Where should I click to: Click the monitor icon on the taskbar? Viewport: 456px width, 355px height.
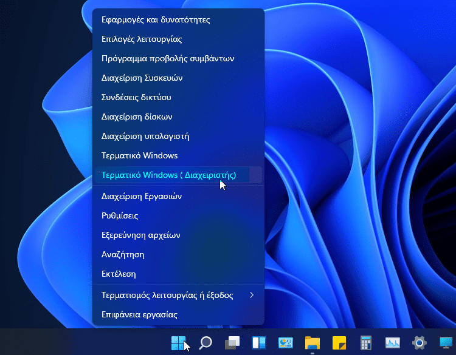pyautogui.click(x=446, y=343)
